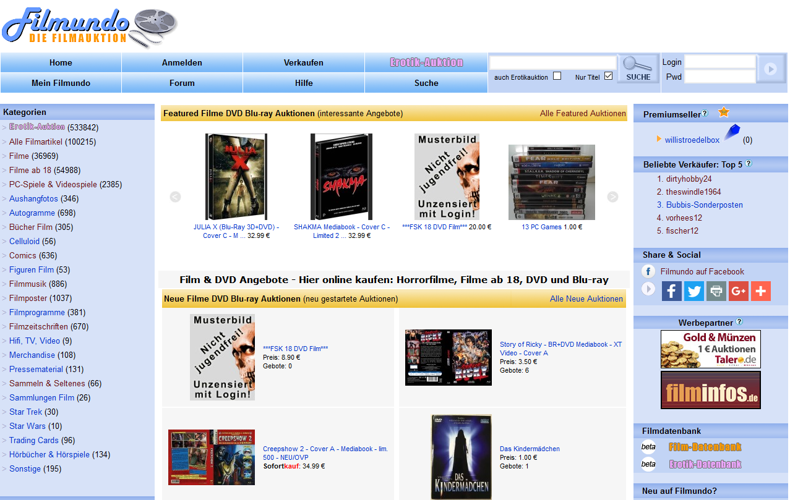Image resolution: width=790 pixels, height=500 pixels.
Task: Show next featured auctions
Action: [x=612, y=197]
